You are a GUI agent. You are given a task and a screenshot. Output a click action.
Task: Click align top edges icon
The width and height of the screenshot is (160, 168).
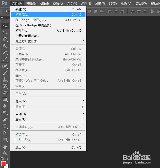coord(90,11)
